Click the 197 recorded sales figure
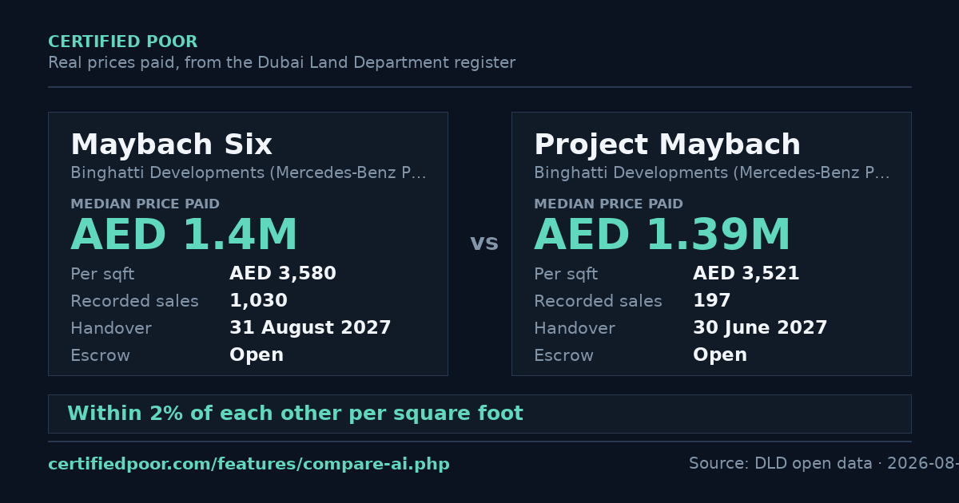959x503 pixels. click(x=712, y=301)
